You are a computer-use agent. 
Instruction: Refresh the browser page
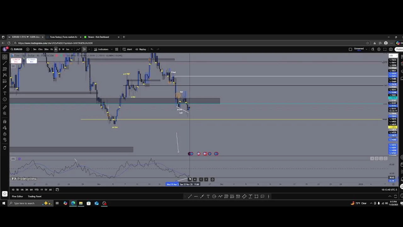tap(9, 43)
